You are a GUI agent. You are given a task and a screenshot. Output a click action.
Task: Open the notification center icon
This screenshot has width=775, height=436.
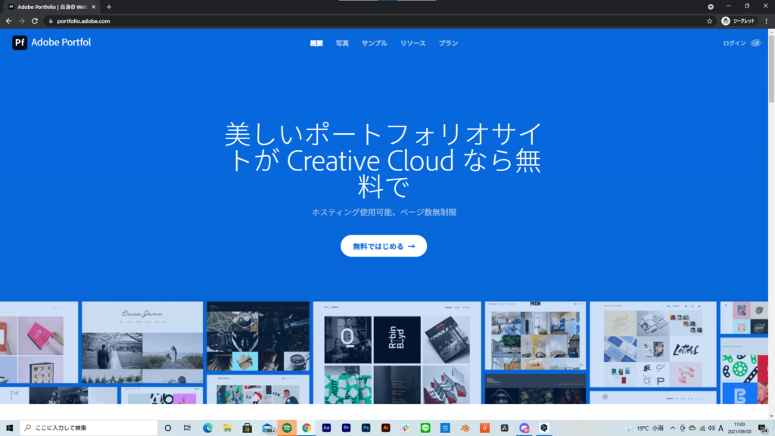click(763, 428)
